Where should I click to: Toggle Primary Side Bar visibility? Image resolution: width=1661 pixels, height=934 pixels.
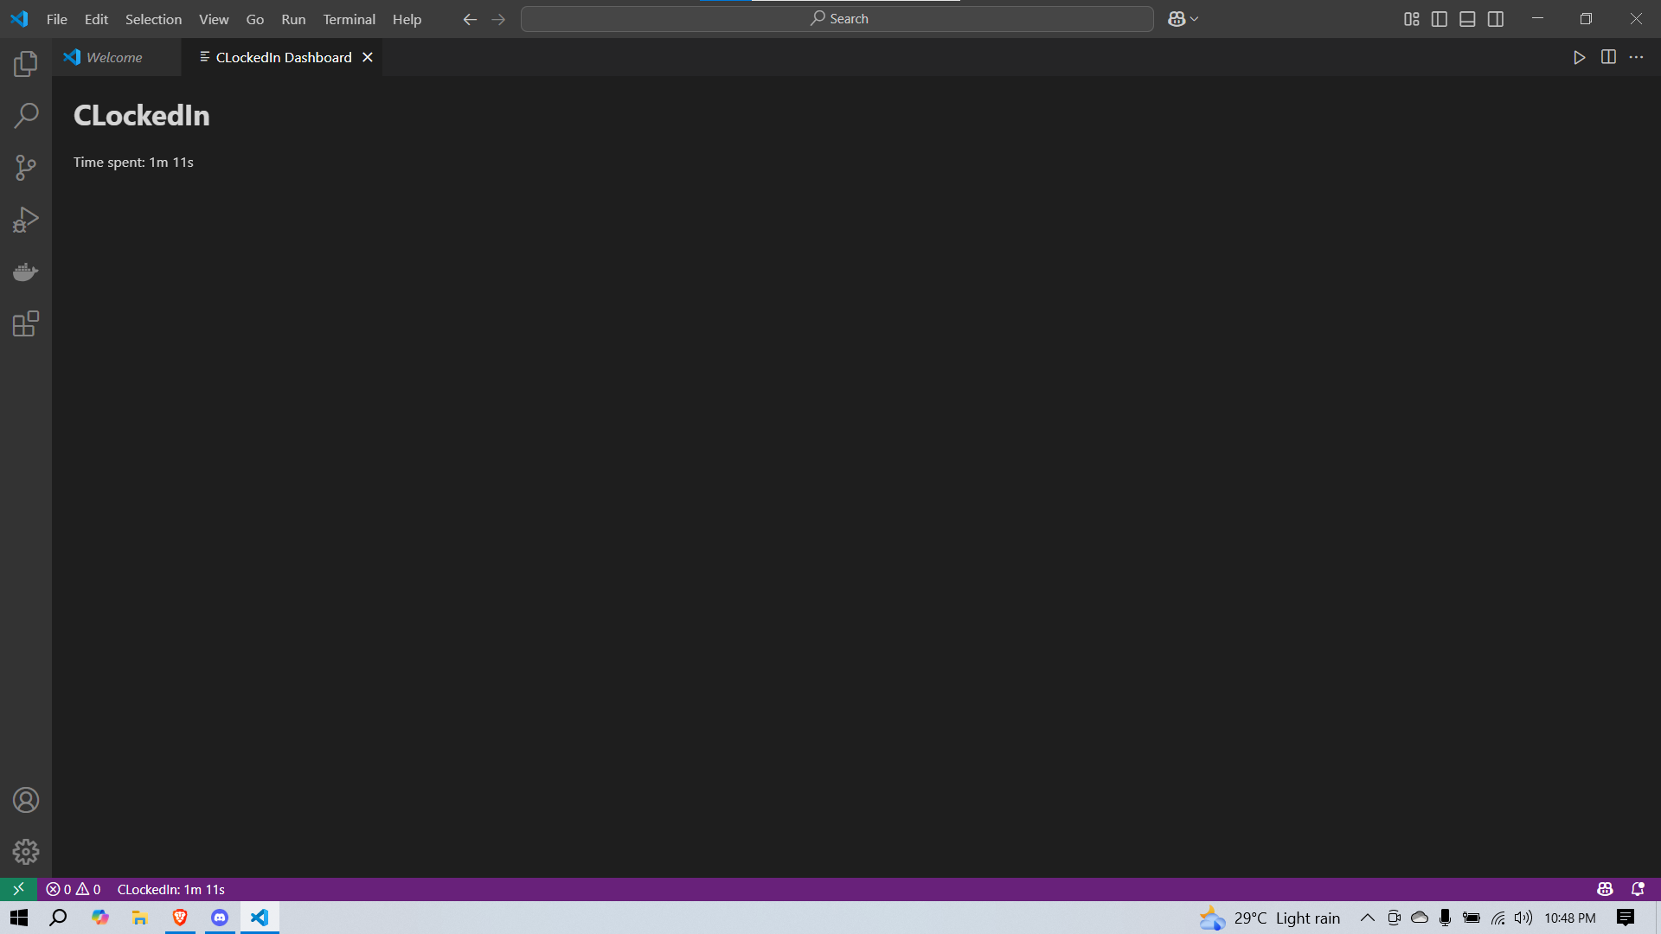click(1440, 19)
